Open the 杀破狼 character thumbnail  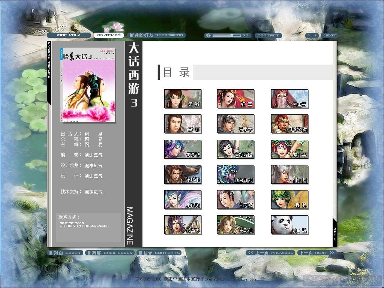click(183, 174)
